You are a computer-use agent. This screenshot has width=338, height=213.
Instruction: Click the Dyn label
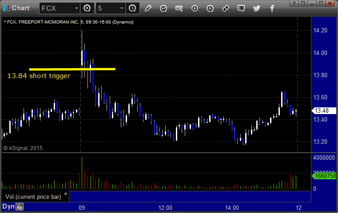coord(8,206)
